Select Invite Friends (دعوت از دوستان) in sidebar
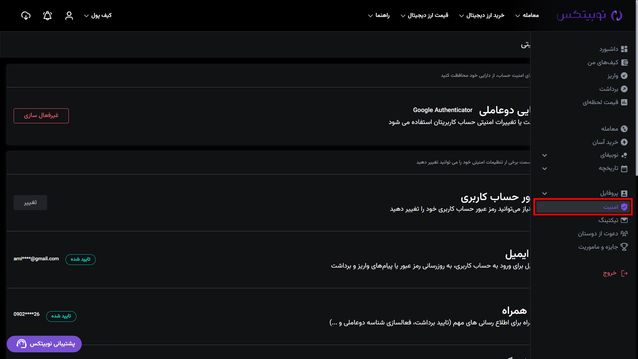Viewport: 638px width, 359px height. tap(598, 234)
